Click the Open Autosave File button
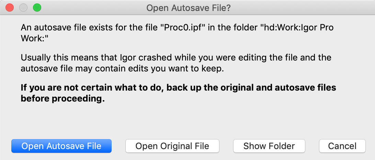This screenshot has height=160, width=375. click(61, 146)
